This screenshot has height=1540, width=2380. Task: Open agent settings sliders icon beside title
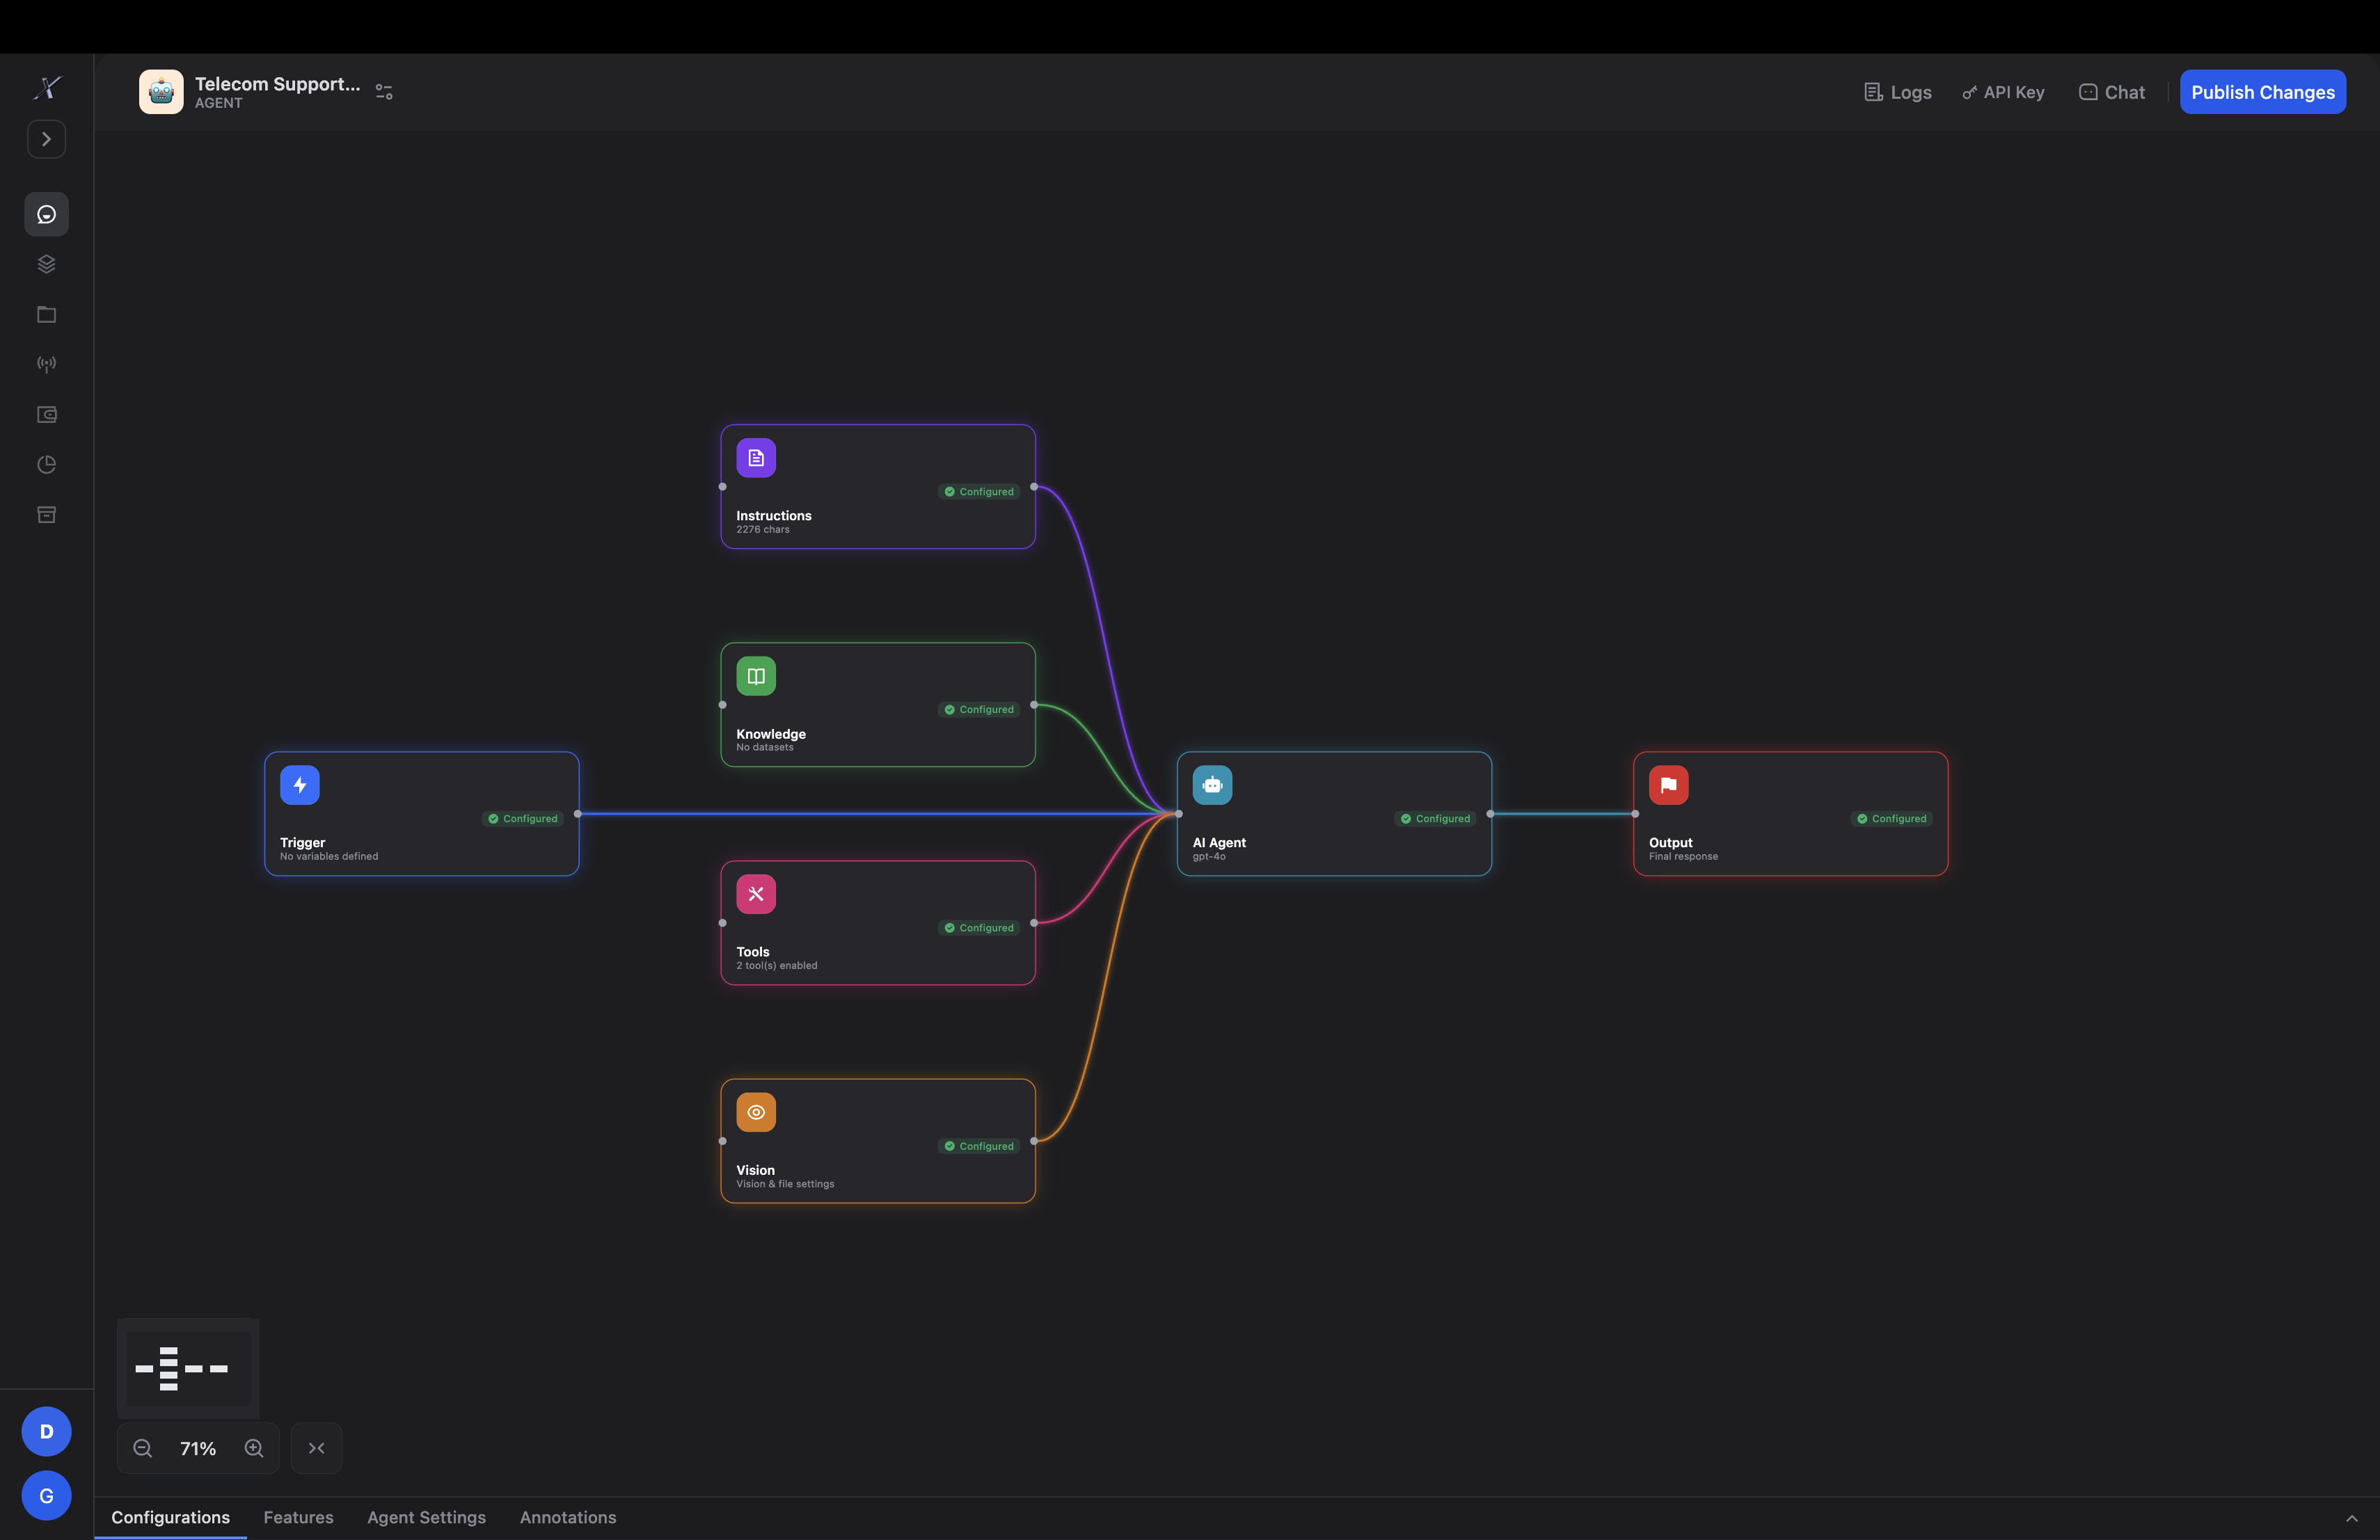pos(384,92)
